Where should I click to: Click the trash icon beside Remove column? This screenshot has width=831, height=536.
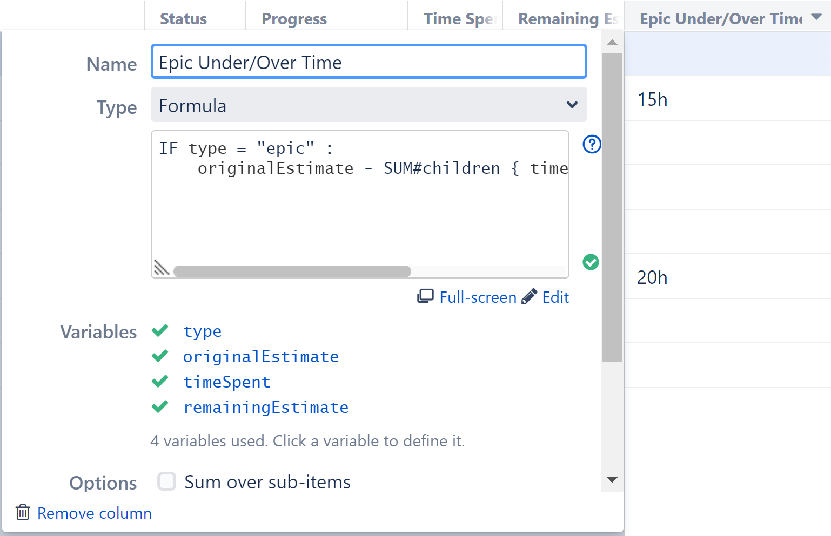[22, 512]
